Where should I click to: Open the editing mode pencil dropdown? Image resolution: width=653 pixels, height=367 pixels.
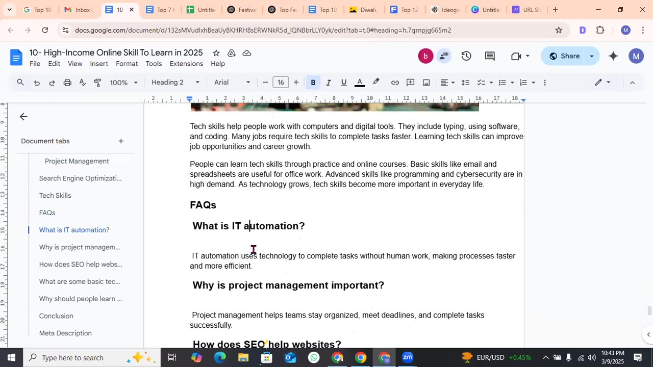[x=602, y=83]
